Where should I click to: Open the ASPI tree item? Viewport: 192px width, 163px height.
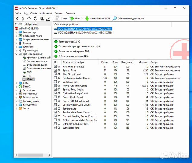[x=27, y=72]
